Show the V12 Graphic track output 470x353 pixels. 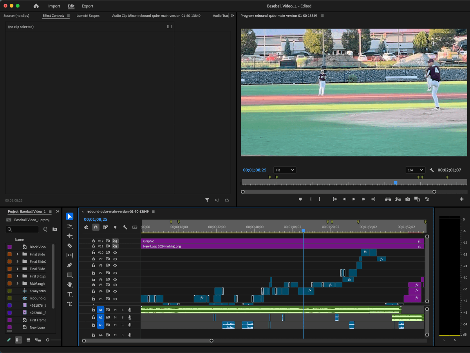pos(115,241)
